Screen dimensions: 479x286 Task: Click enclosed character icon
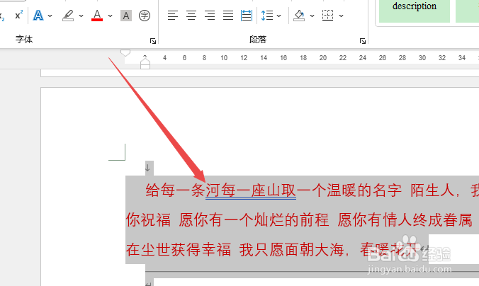click(x=144, y=16)
